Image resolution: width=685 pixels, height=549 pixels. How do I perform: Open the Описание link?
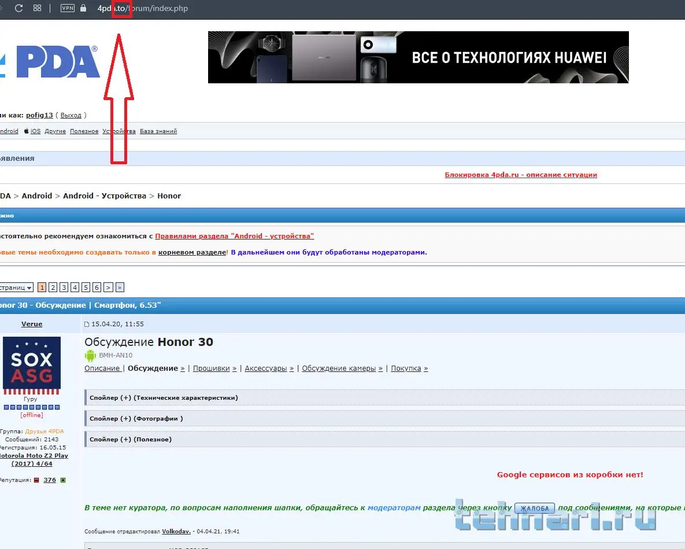click(x=103, y=369)
